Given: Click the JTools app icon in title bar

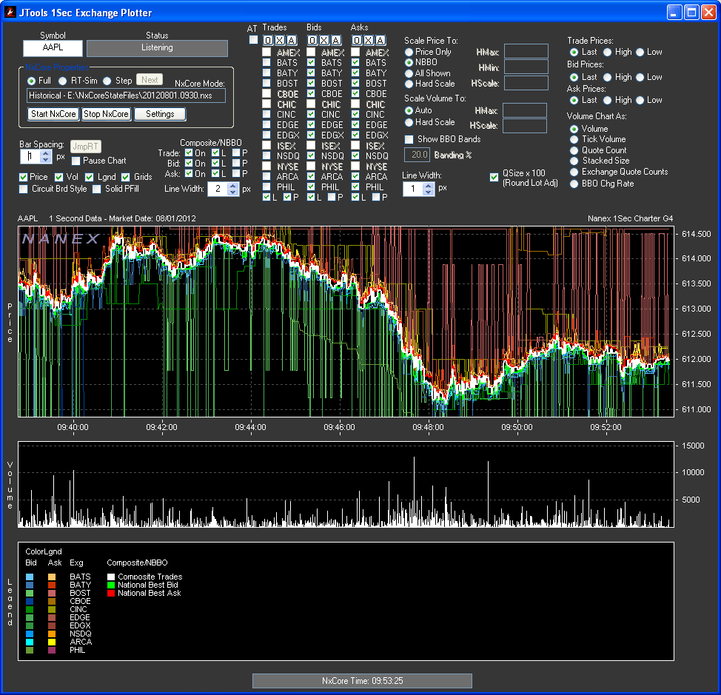Looking at the screenshot, I should (x=10, y=12).
